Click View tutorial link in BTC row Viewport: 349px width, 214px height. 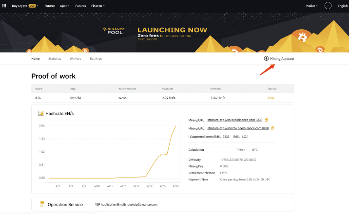(x=271, y=98)
